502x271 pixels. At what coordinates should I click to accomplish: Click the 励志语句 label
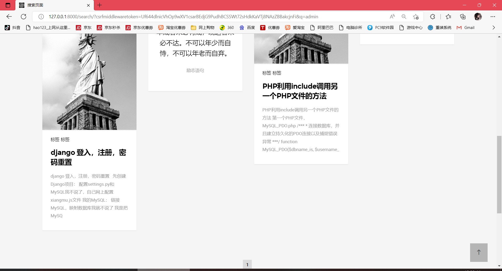tap(195, 70)
